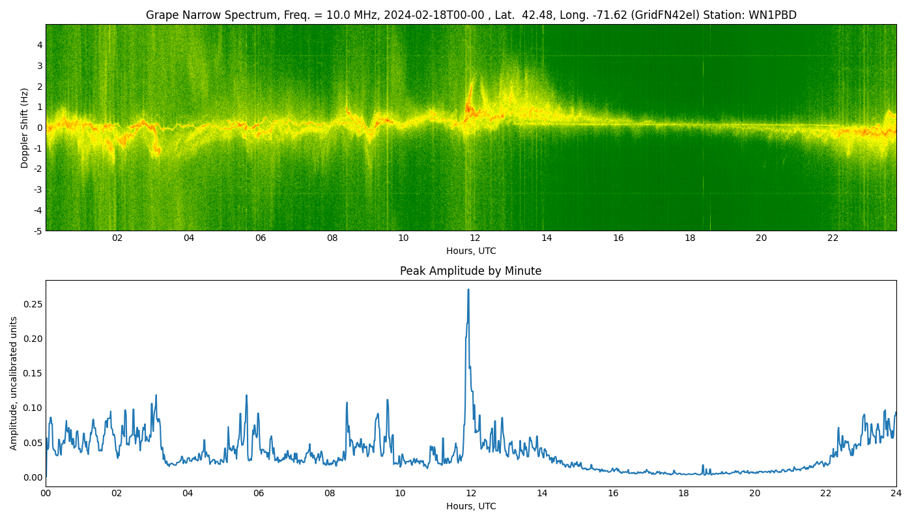Click the 24 hour tick on amplitude plot
The width and height of the screenshot is (912, 521).
[x=896, y=494]
